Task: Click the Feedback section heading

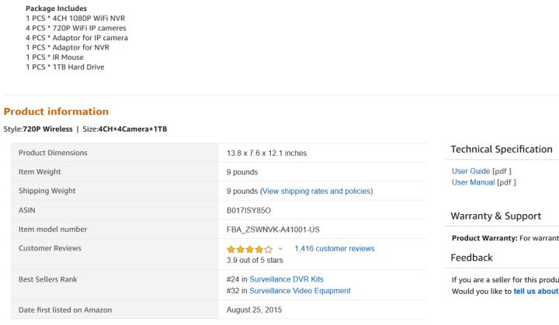Action: click(471, 258)
